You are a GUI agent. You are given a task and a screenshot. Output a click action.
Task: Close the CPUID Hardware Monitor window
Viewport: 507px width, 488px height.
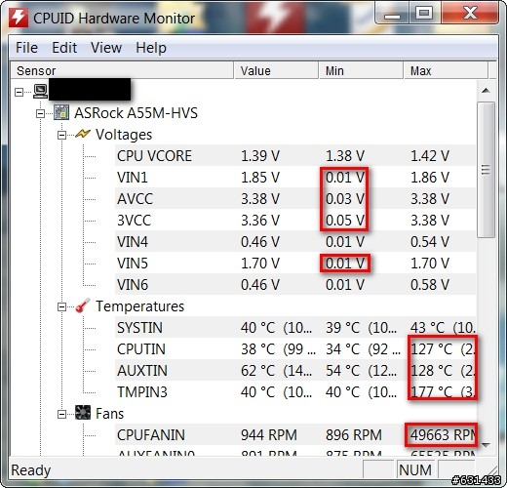[470, 13]
